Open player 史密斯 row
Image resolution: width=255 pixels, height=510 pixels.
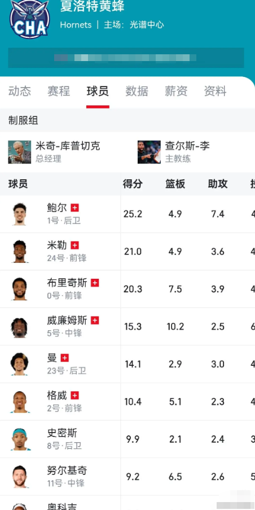click(x=128, y=439)
